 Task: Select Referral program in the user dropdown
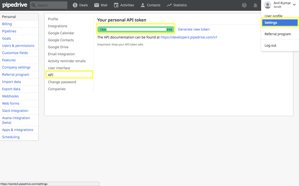point(277,34)
